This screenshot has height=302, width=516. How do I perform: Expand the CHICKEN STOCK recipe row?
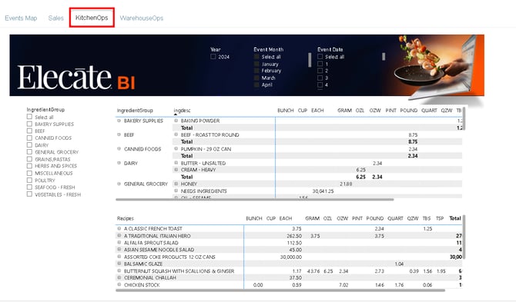[x=119, y=284]
